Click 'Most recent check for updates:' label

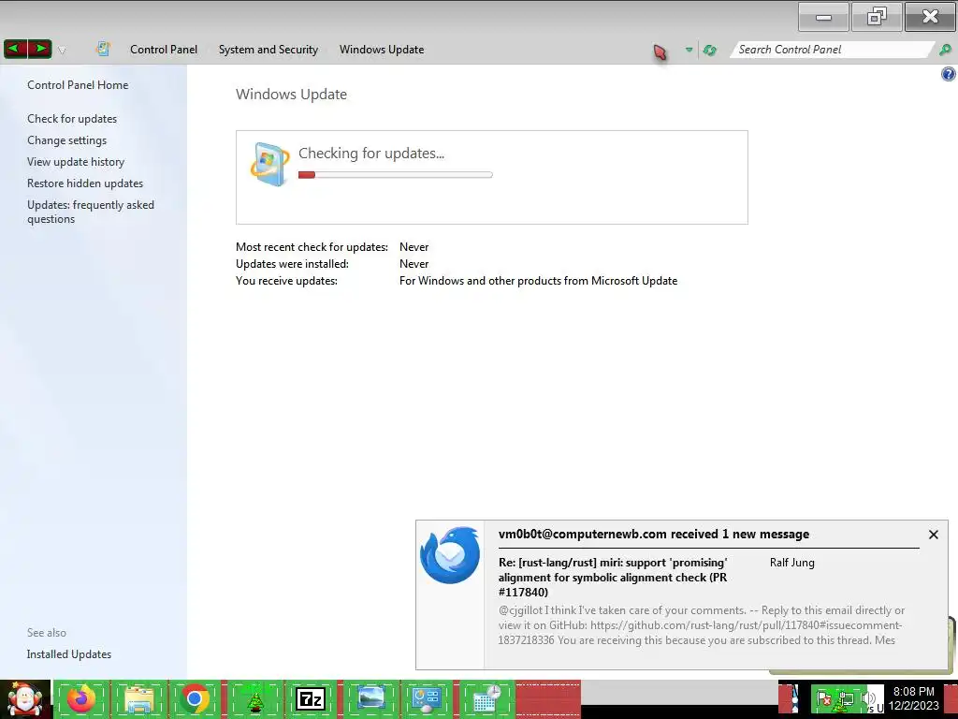pyautogui.click(x=312, y=247)
